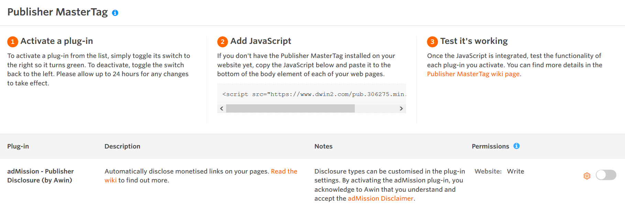The image size is (625, 214).
Task: Click the JavaScript script snippet text
Action: click(313, 94)
